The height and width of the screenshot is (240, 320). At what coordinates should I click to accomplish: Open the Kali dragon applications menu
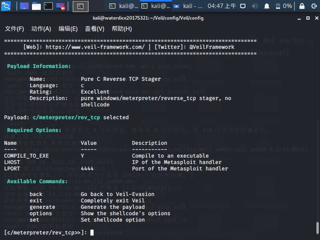click(6, 6)
